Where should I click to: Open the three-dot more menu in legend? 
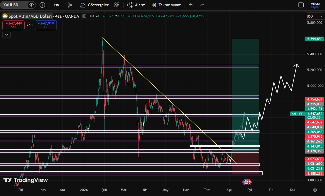pos(92,16)
